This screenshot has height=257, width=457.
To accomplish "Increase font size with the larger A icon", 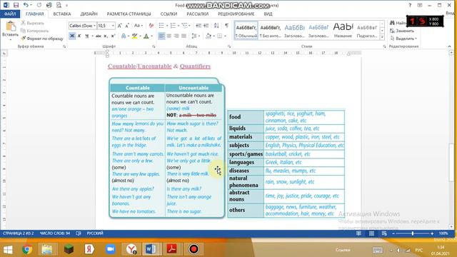I will [x=119, y=26].
